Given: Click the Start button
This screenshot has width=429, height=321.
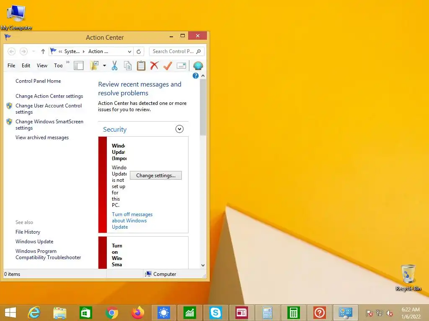Looking at the screenshot, I should coord(10,313).
